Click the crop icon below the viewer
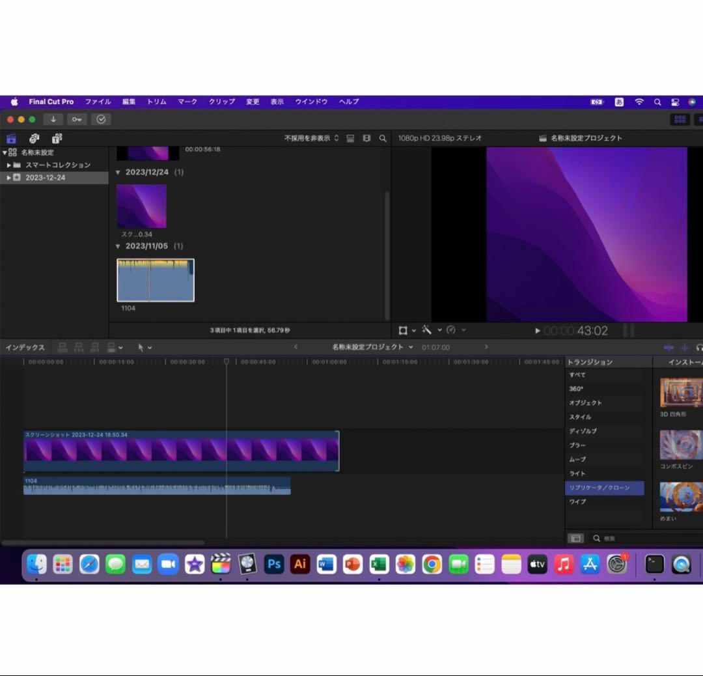 coord(404,330)
